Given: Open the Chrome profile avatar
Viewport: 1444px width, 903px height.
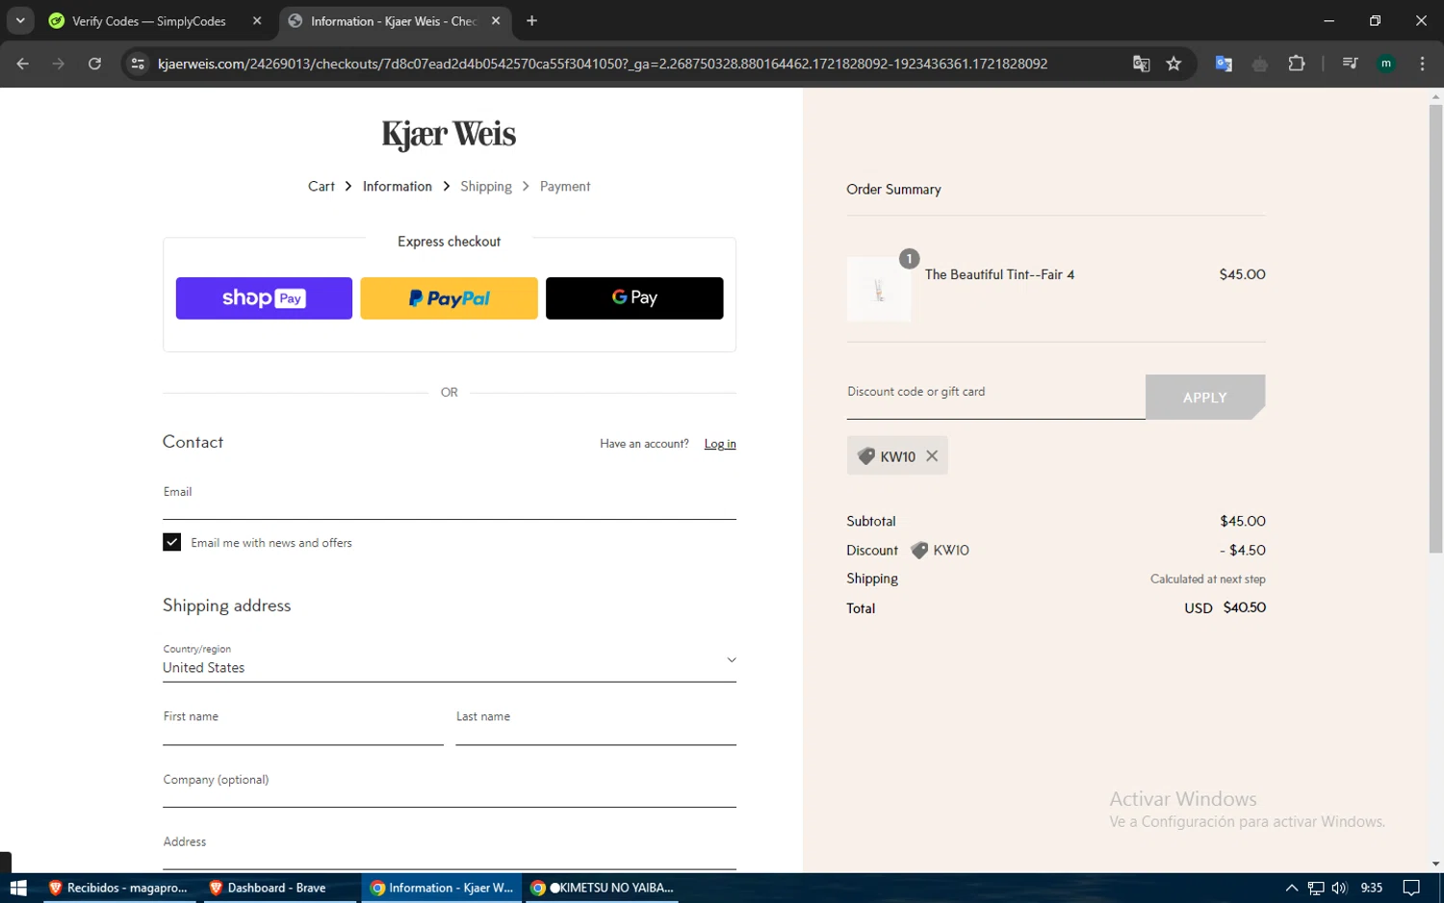Looking at the screenshot, I should pos(1386,64).
